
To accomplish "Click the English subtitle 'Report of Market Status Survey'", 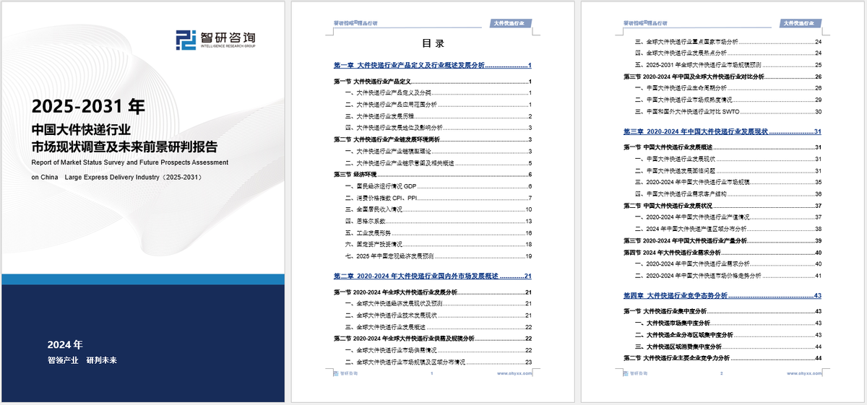I will click(130, 163).
